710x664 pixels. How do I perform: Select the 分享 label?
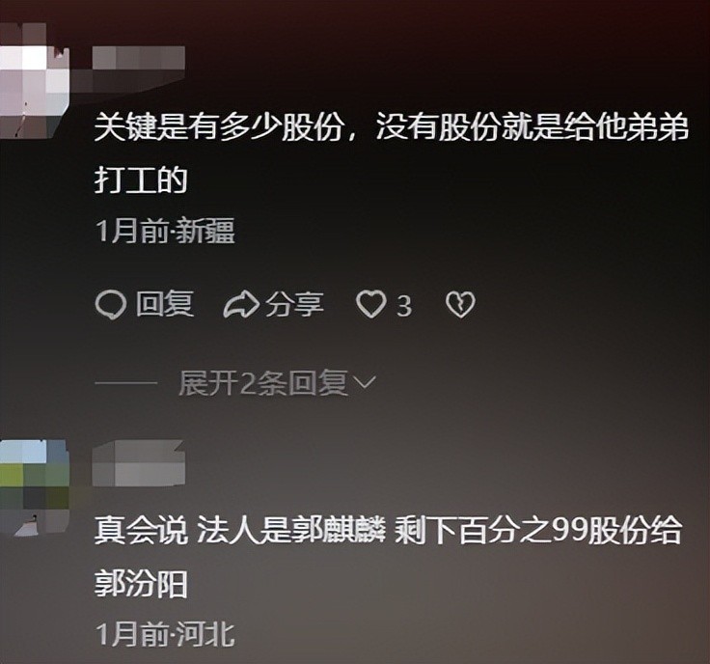pos(294,304)
